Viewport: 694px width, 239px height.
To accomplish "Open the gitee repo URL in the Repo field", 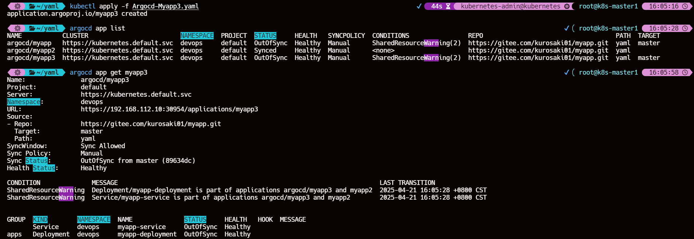I will (151, 124).
